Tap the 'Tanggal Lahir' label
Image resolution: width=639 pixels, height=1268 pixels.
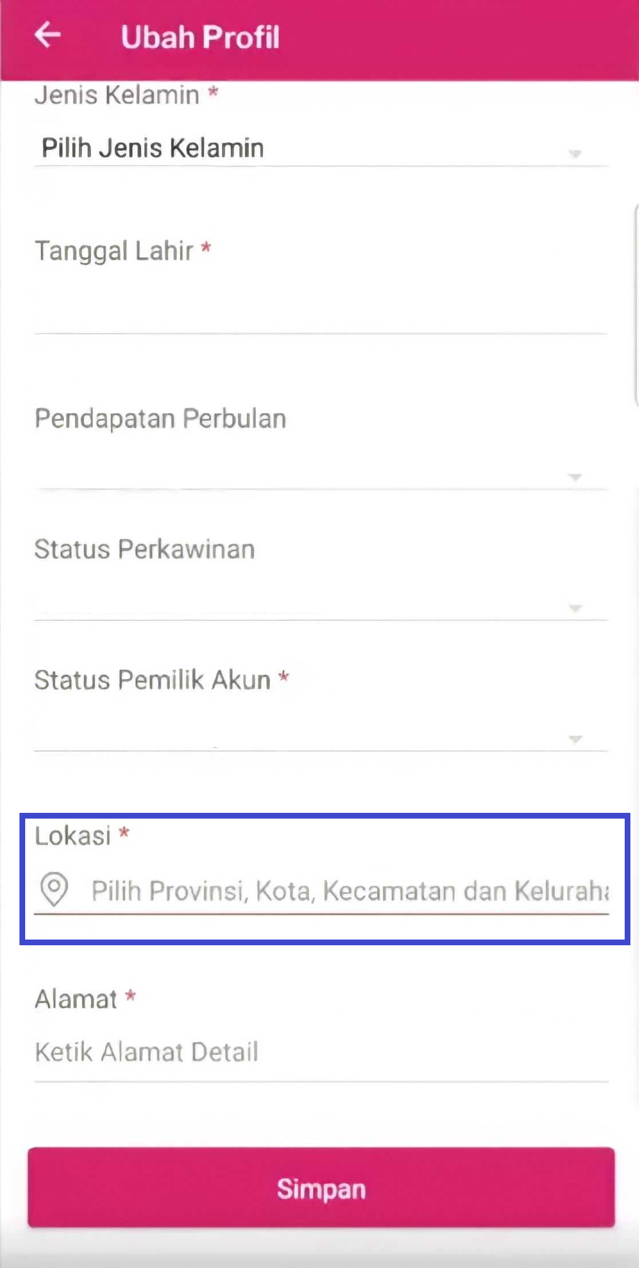(115, 251)
